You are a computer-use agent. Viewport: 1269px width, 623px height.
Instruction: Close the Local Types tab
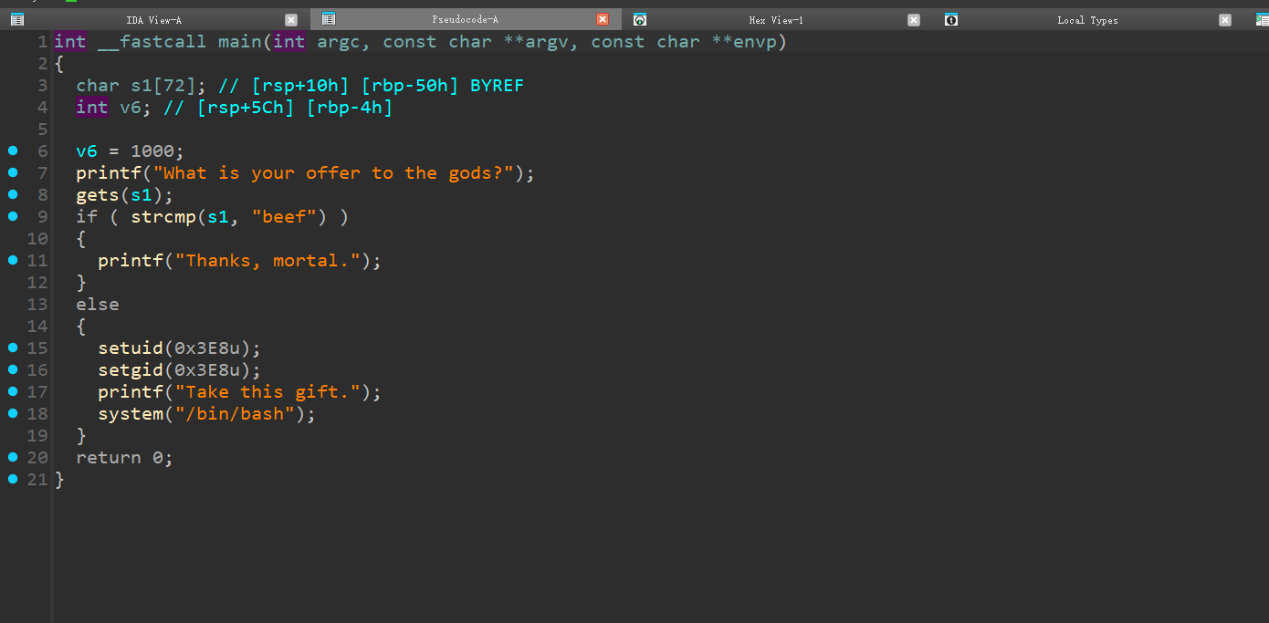point(1225,19)
